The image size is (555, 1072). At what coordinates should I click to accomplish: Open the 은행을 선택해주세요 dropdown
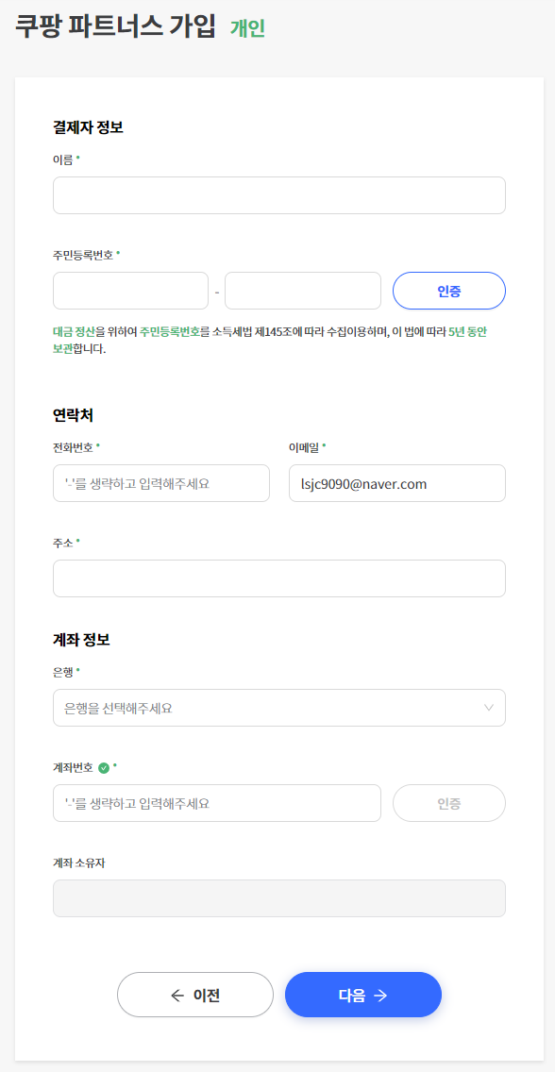(278, 708)
